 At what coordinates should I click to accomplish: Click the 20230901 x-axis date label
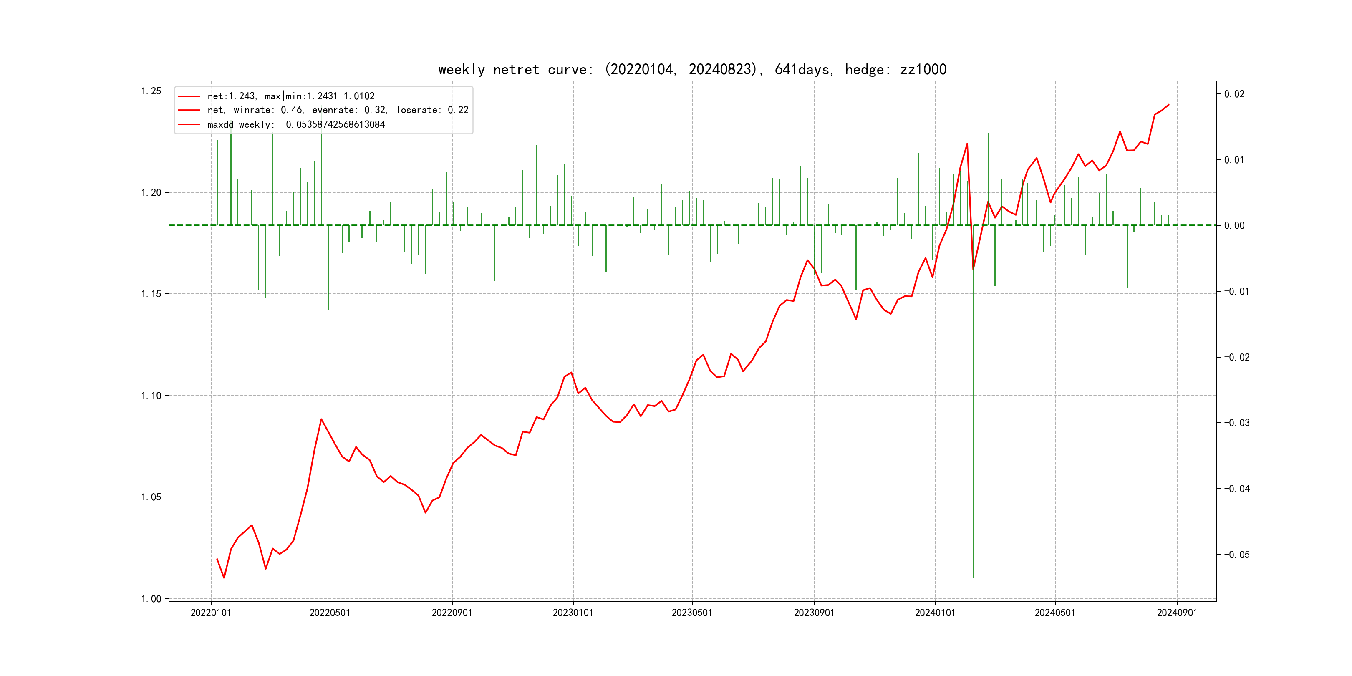tap(814, 613)
